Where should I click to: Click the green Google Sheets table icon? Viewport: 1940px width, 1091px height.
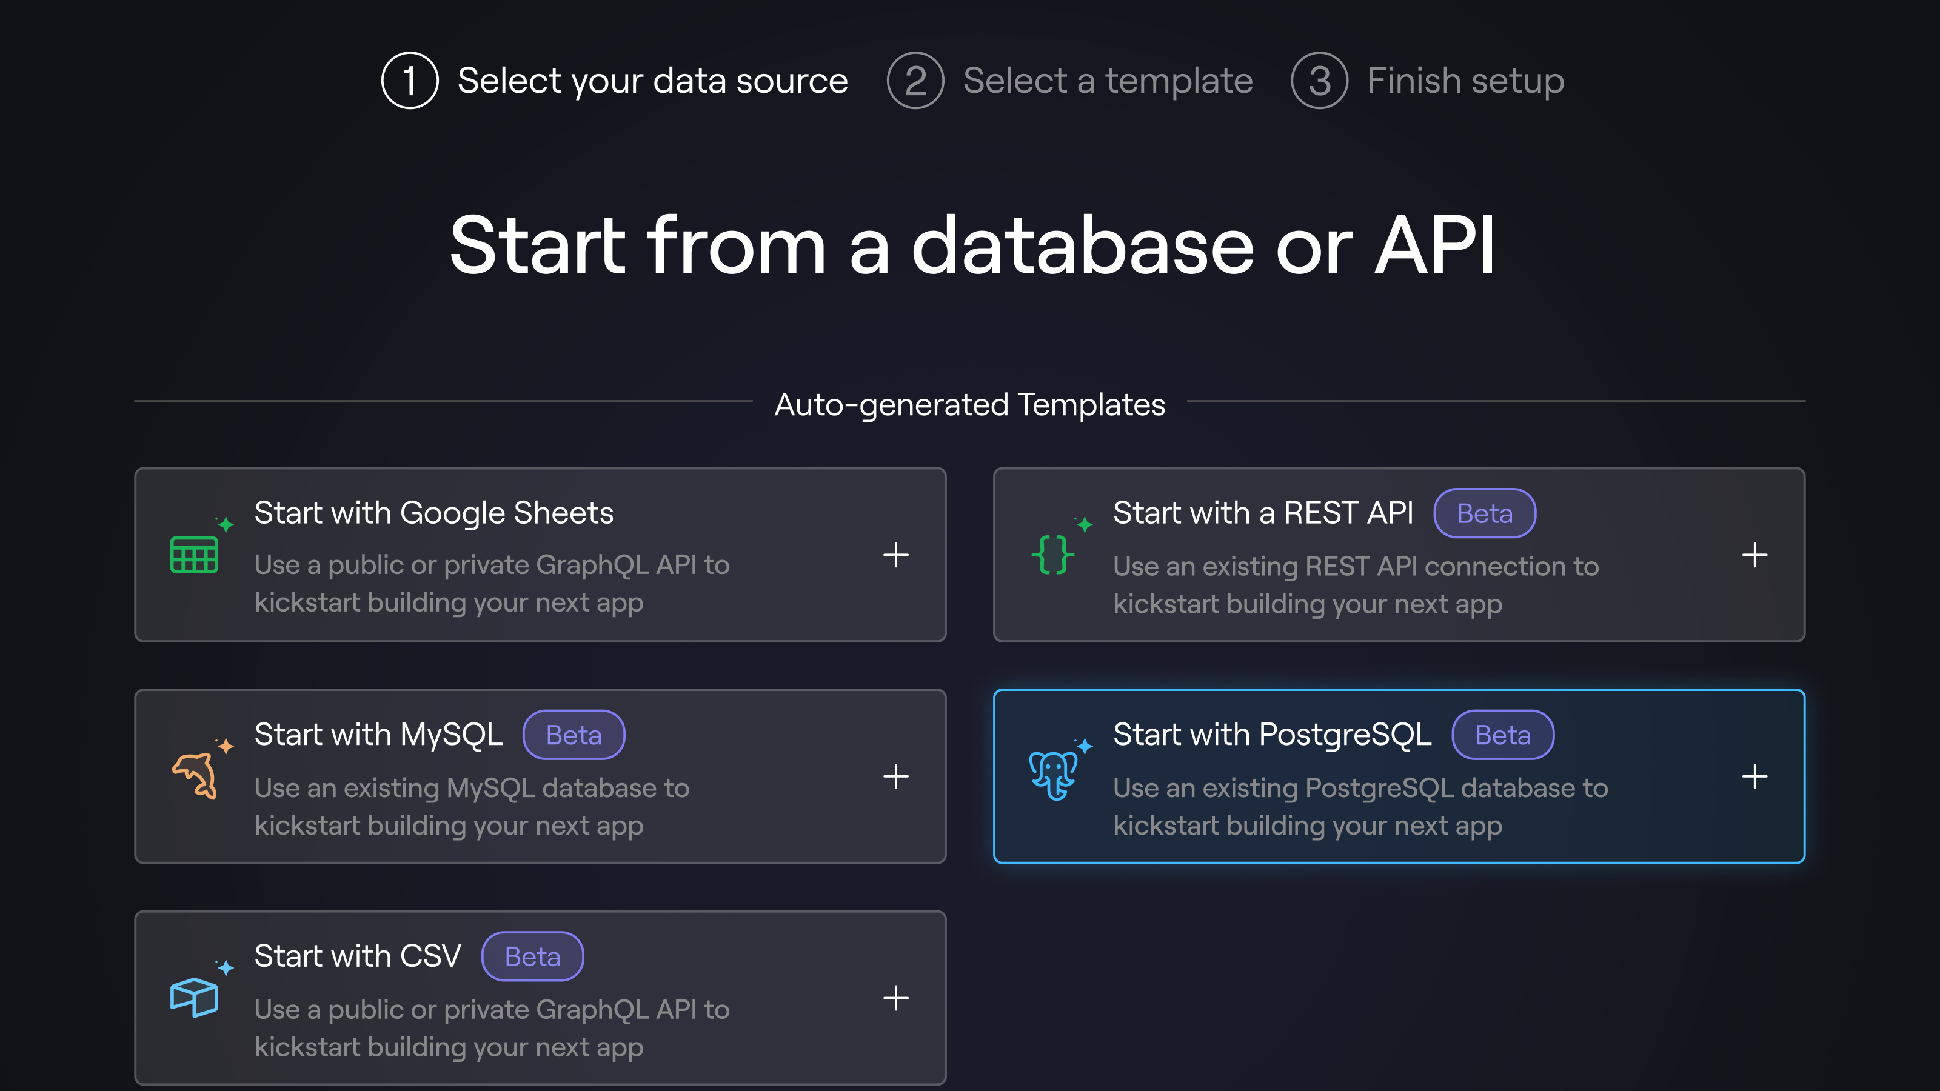click(x=194, y=555)
